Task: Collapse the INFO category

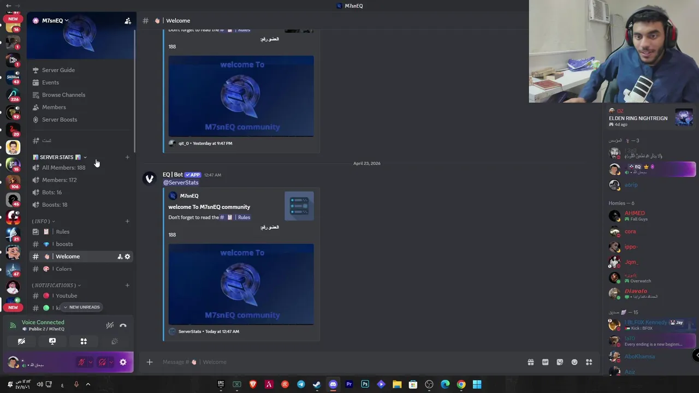Action: tap(43, 221)
